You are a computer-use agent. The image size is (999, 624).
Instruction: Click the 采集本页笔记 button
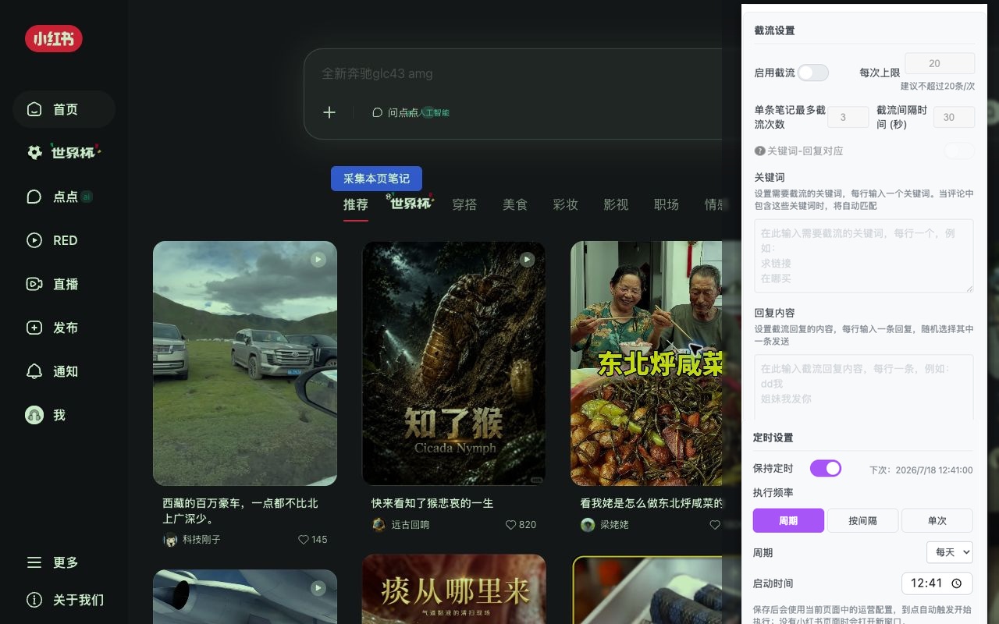point(376,179)
